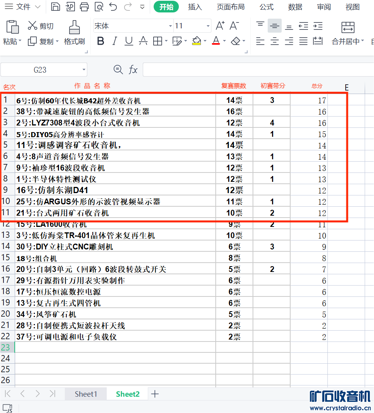This screenshot has width=374, height=413.
Task: Switch to 公式 Formulas tab
Action: pos(267,7)
